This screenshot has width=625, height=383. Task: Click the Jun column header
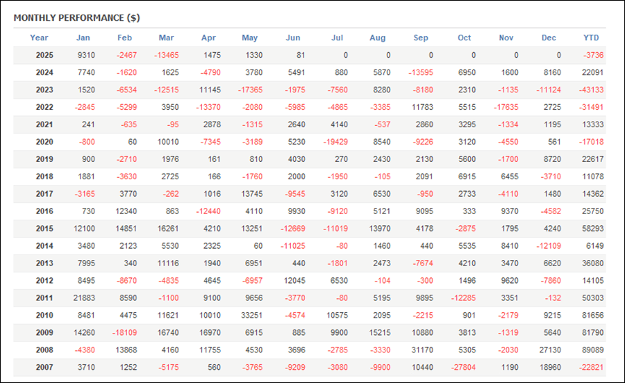pos(293,38)
